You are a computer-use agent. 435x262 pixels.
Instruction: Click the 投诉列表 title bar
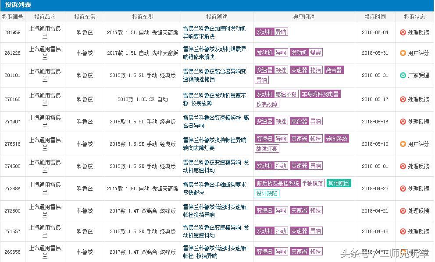(18, 5)
